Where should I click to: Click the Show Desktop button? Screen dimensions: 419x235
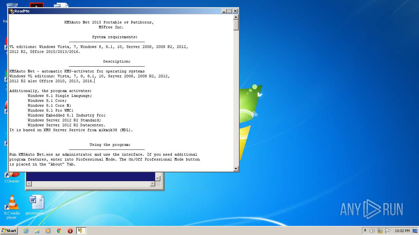[415, 231]
